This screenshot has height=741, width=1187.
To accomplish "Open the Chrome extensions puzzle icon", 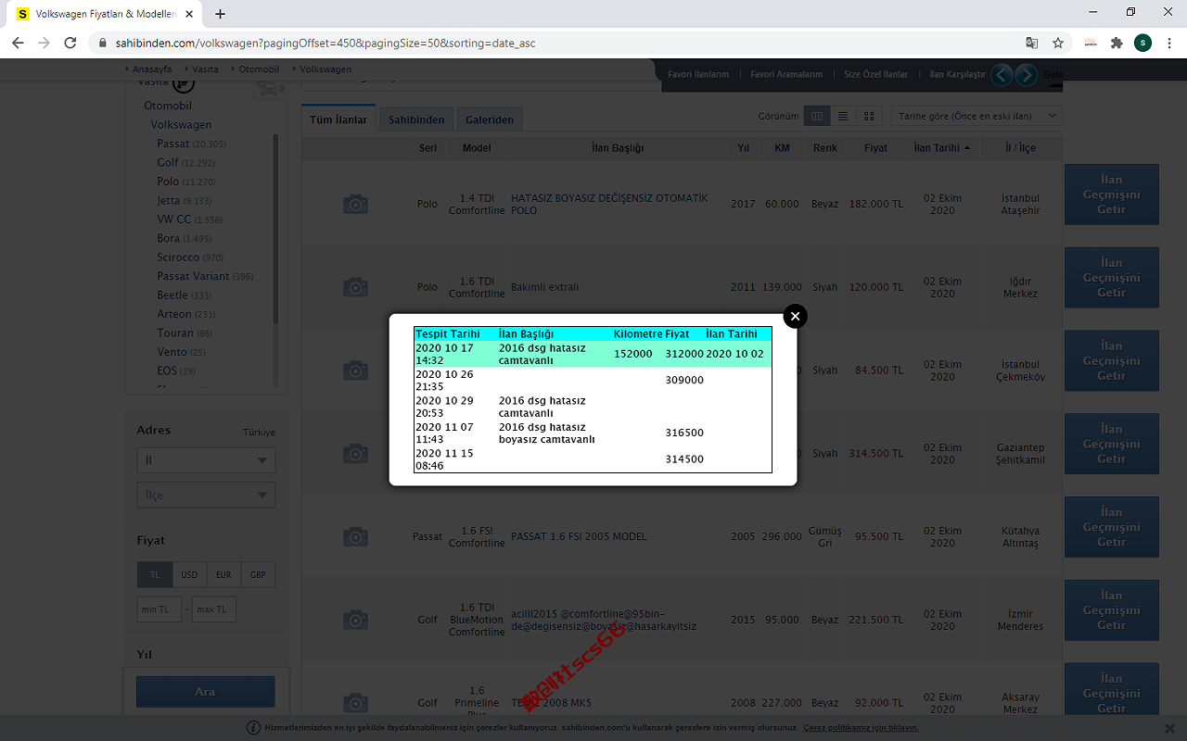I will coord(1117,43).
